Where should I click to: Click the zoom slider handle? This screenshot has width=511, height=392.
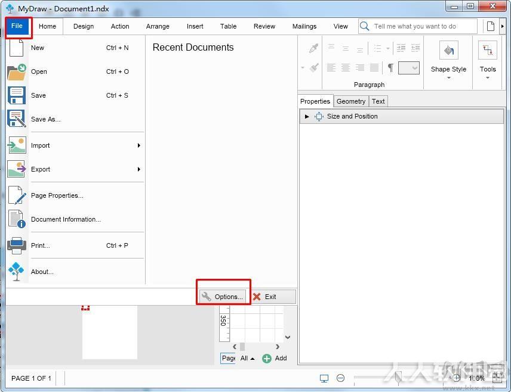tap(398, 378)
